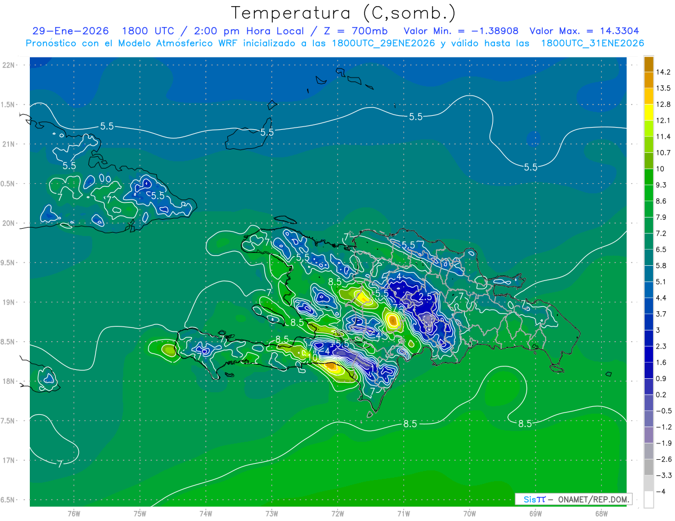Image resolution: width=675 pixels, height=521 pixels.
Task: Click the '9.3' colorbar value
Action: 660,184
